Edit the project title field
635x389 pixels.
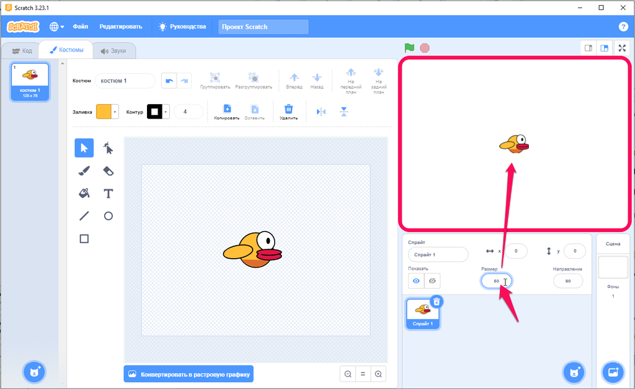click(x=263, y=27)
